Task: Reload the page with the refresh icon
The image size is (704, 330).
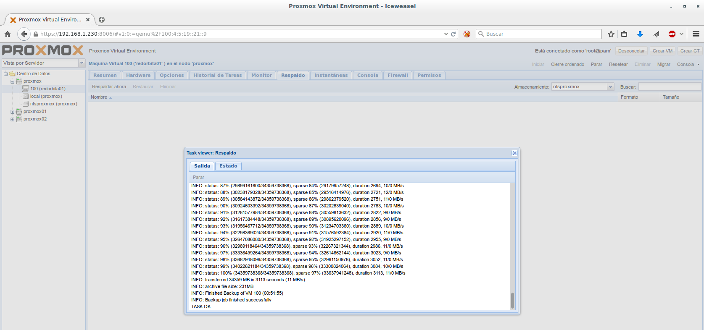Action: pyautogui.click(x=454, y=34)
